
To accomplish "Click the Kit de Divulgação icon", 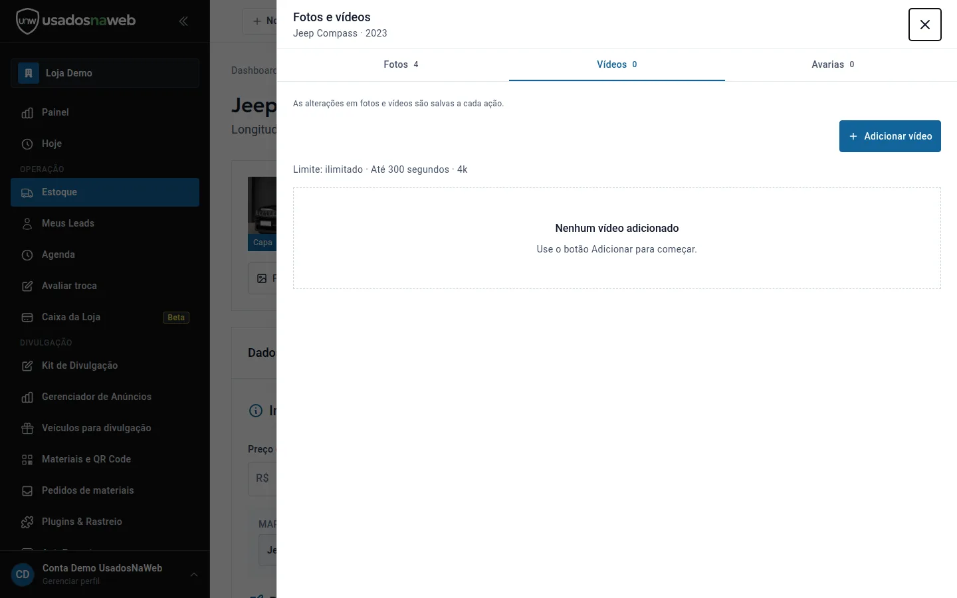I will (x=27, y=366).
